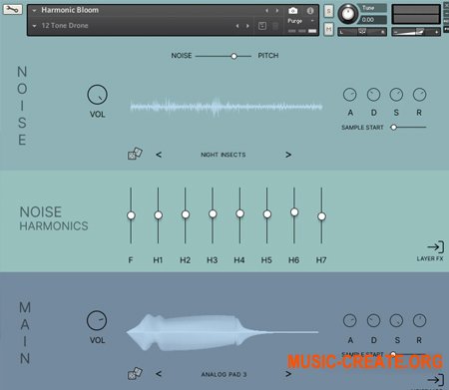Viewport: 449px width, 390px height.
Task: Select the next main sample after ANALOG PAD 3
Action: click(288, 374)
